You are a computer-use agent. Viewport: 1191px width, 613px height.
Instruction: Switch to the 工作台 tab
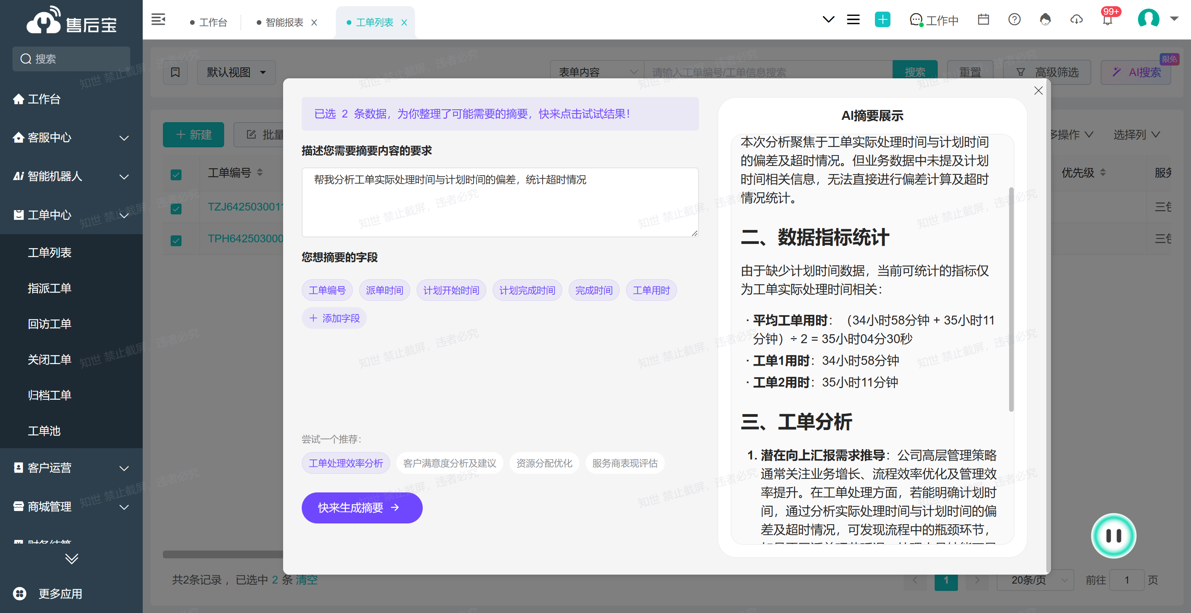tap(209, 22)
